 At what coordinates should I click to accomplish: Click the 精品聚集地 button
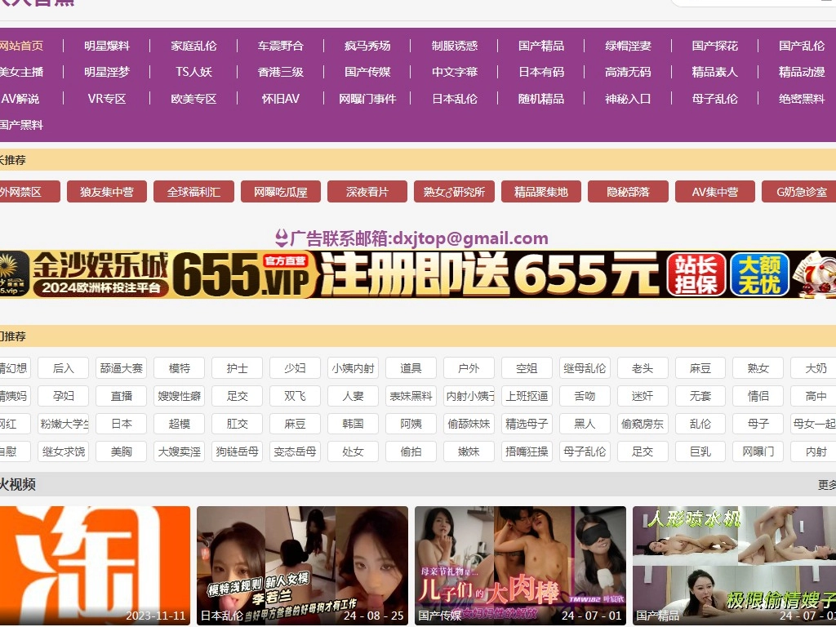(541, 192)
